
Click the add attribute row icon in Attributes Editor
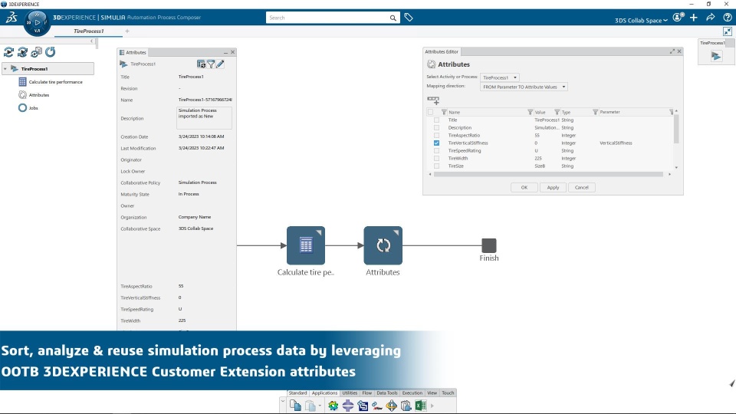coord(433,100)
